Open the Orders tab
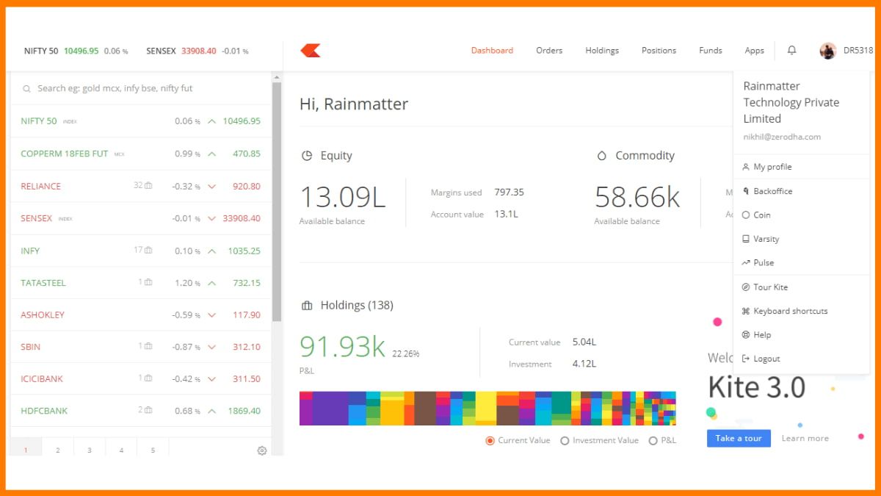This screenshot has width=881, height=496. (548, 51)
